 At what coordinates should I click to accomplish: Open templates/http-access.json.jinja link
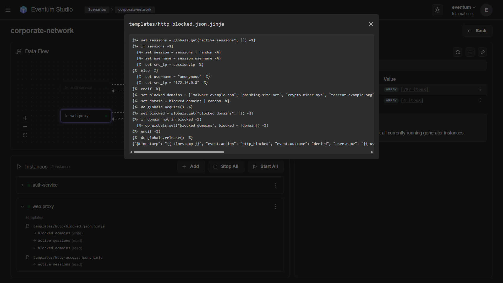[x=68, y=258]
